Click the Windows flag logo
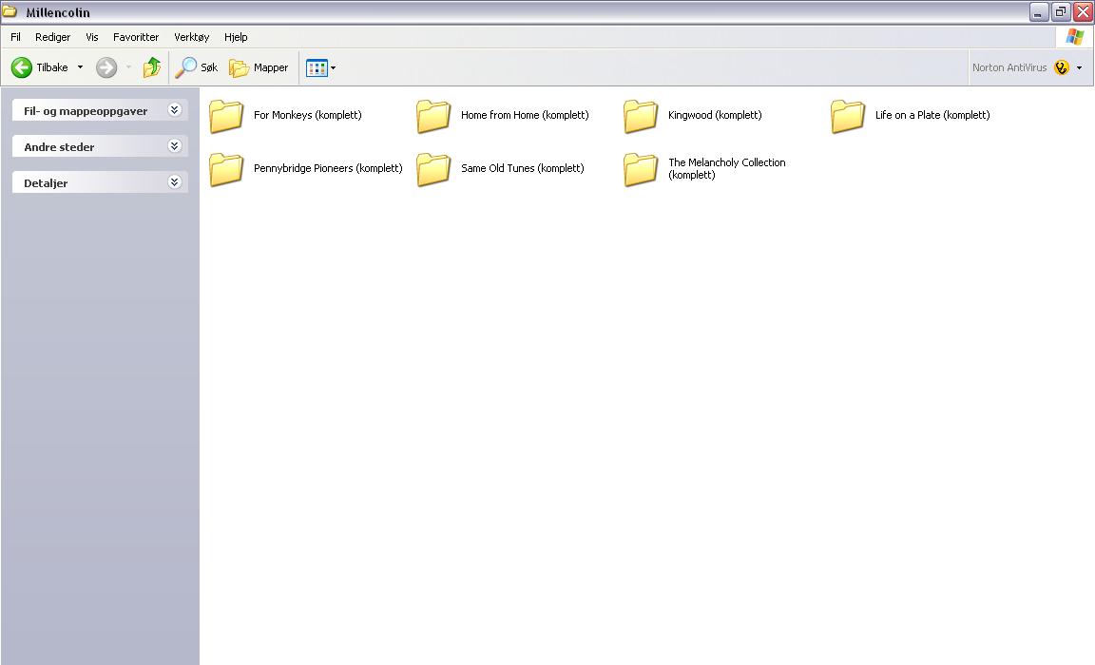The height and width of the screenshot is (665, 1095). click(x=1075, y=36)
